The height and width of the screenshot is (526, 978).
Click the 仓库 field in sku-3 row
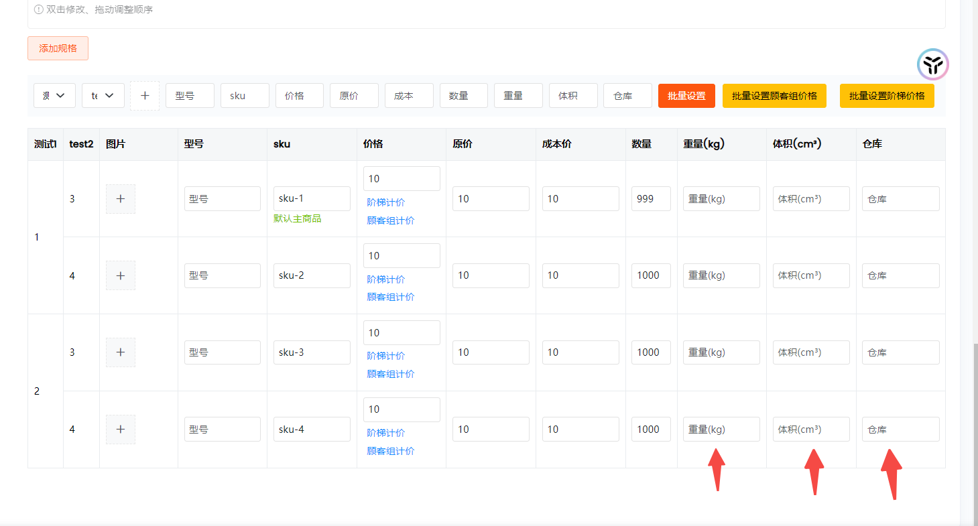point(901,352)
